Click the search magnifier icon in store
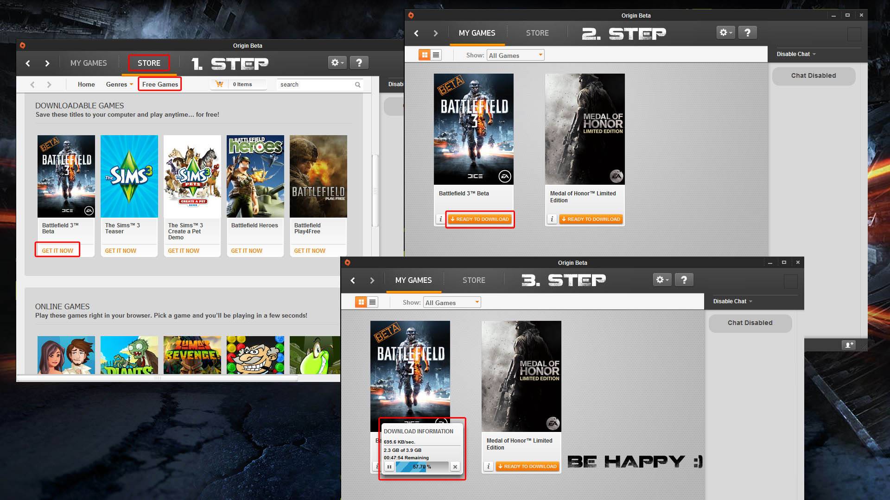890x500 pixels. click(x=357, y=85)
